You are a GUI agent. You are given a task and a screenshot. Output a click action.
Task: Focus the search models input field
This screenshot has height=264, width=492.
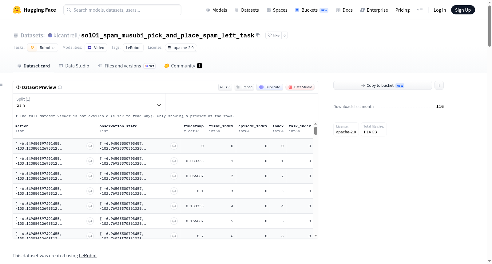[x=122, y=10]
